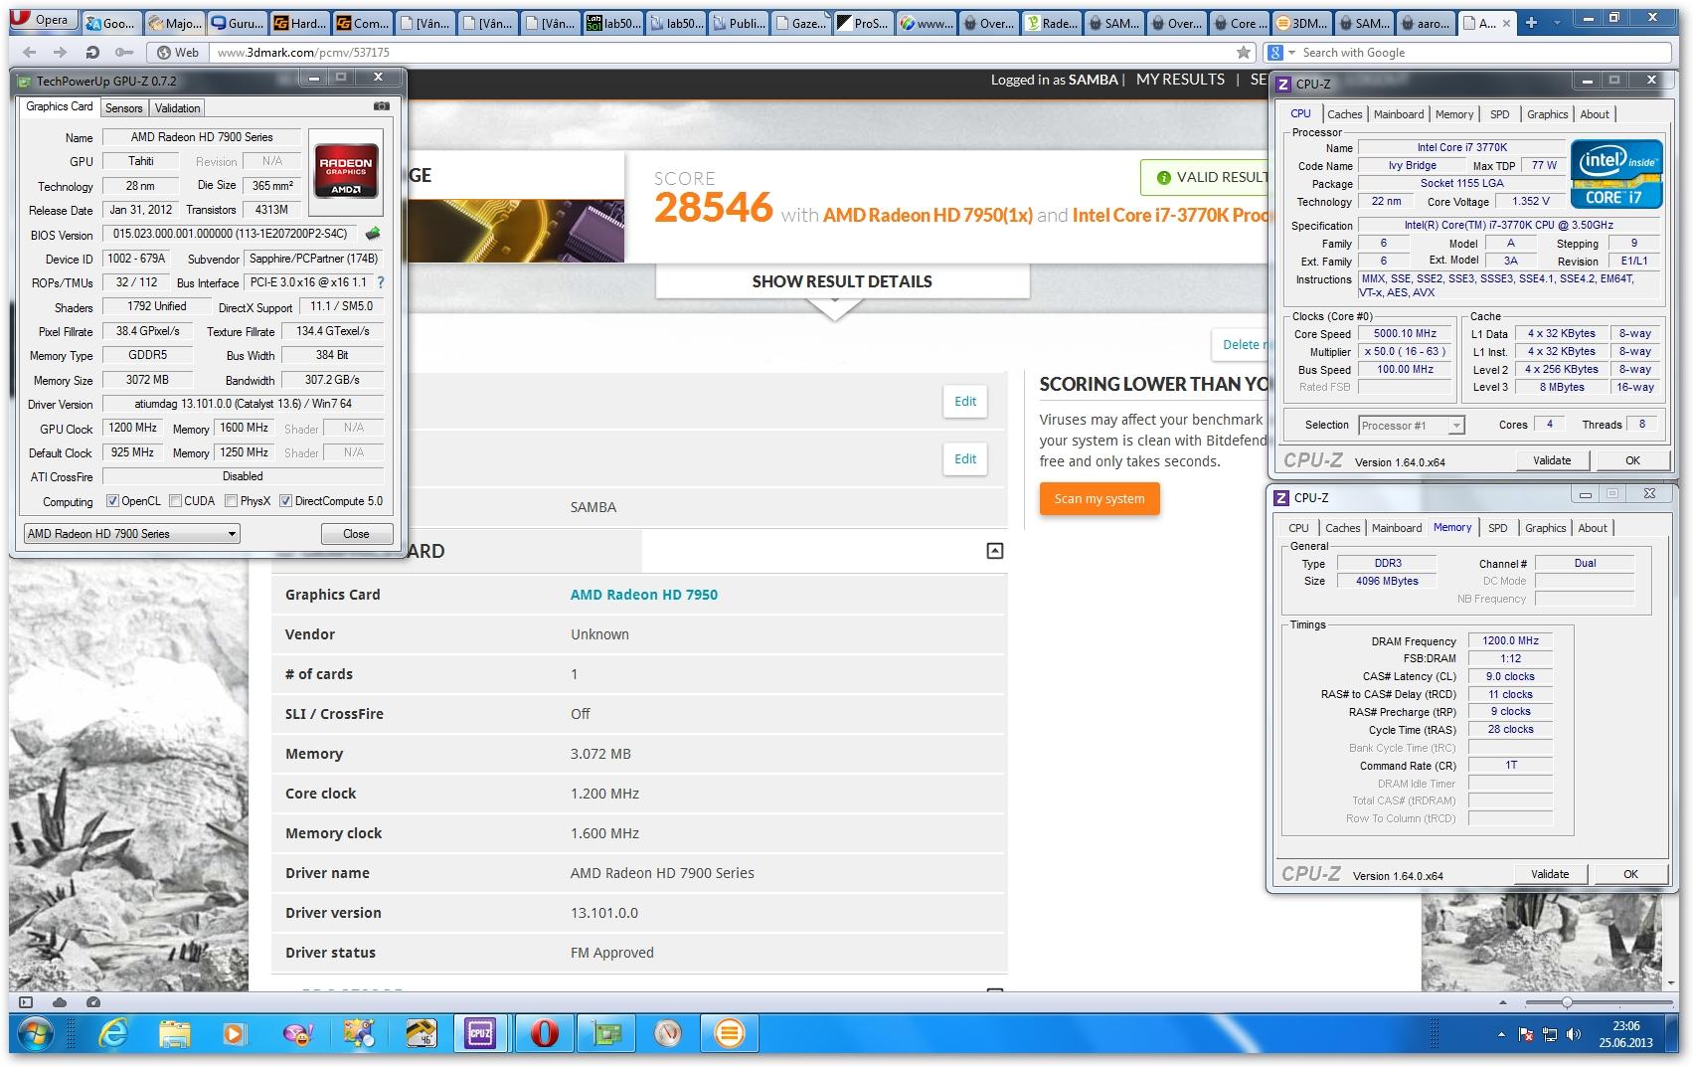Screen dimensions: 1693x1067
Task: Switch to GPU-Z graphics card taskbar icon
Action: coord(605,1034)
